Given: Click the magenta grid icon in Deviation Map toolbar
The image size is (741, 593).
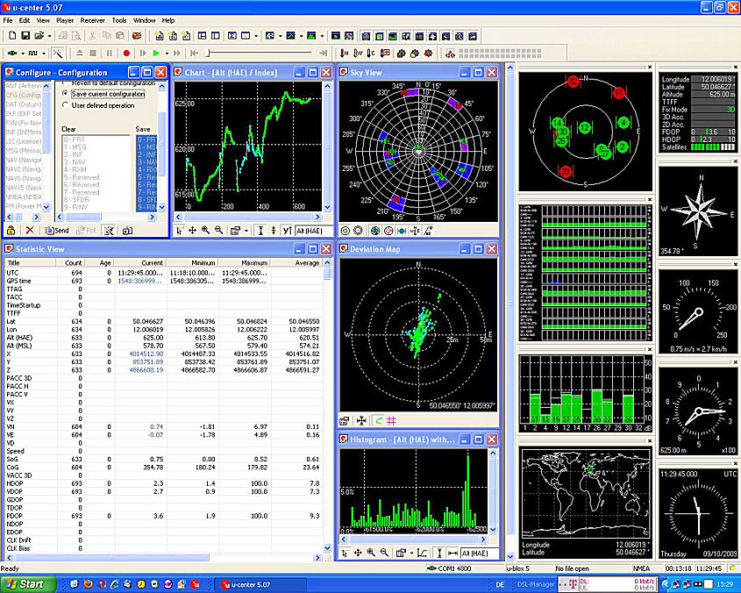Looking at the screenshot, I should click(x=391, y=420).
